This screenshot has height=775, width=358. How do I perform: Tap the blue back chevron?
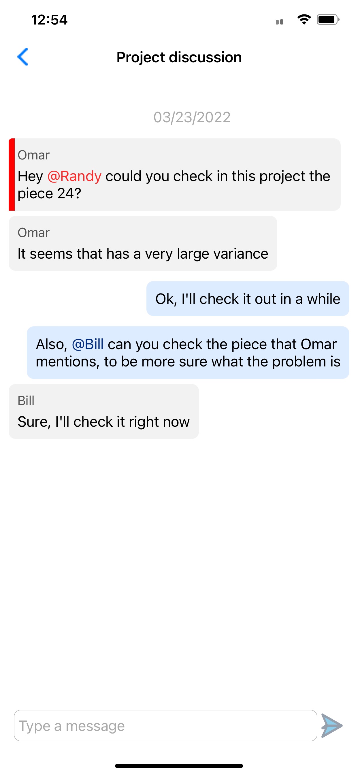coord(22,57)
